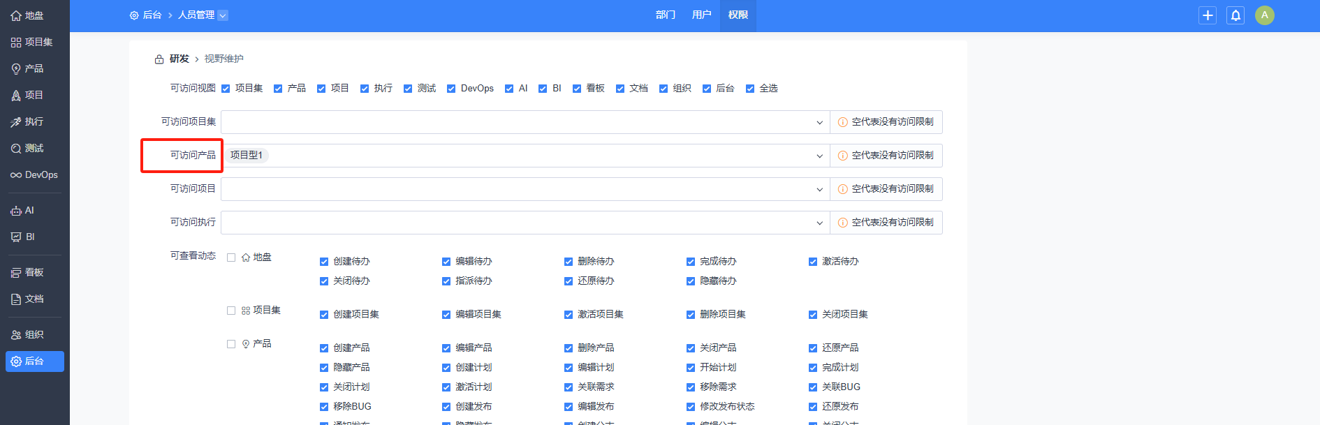Click the lock icon before 研发

click(x=159, y=59)
